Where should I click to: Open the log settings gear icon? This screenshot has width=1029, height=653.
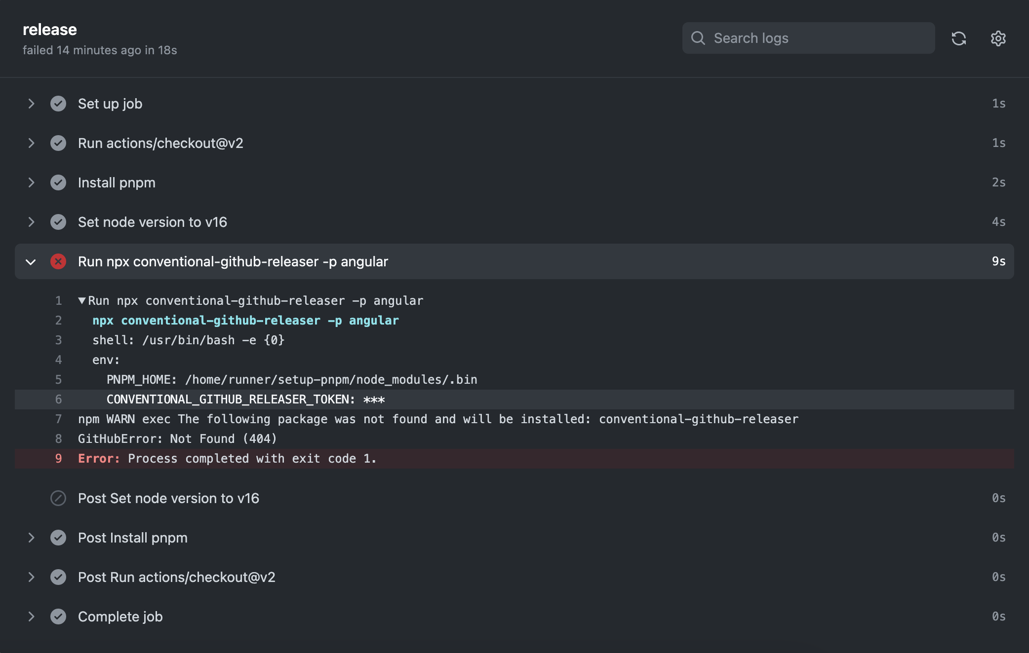tap(998, 38)
